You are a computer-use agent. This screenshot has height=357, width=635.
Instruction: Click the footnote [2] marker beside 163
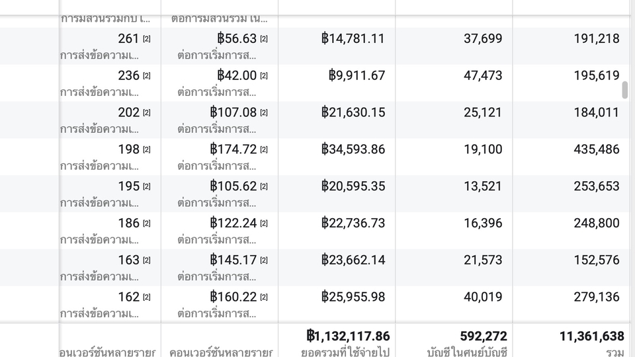coord(147,260)
